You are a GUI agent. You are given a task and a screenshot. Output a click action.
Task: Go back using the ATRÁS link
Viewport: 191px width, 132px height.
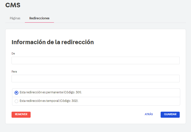149,114
